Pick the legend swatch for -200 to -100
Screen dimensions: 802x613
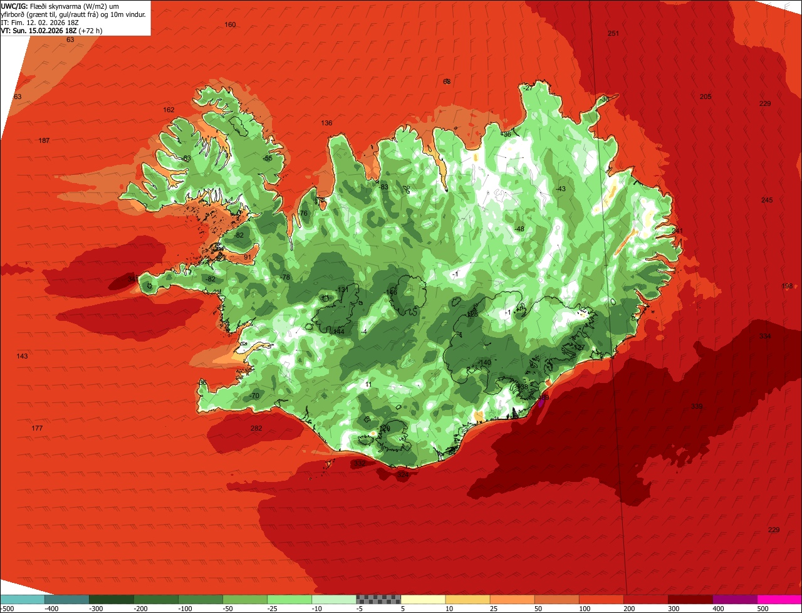coord(155,599)
